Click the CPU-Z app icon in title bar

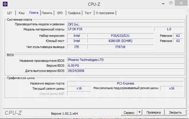(5, 4)
